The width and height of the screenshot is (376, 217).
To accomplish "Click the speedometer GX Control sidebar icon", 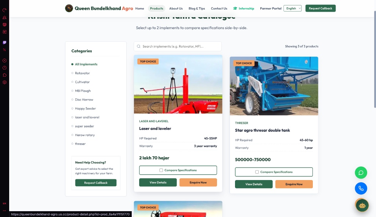I will [x=4, y=10].
